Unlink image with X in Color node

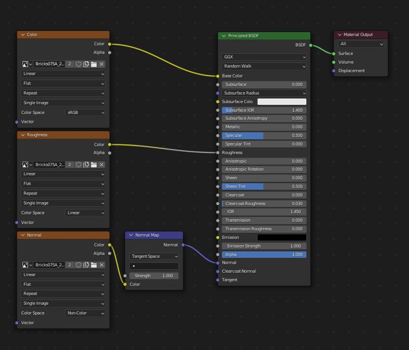(102, 64)
